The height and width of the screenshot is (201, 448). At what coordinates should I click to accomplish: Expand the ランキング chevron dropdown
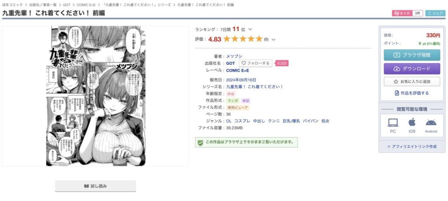[250, 29]
